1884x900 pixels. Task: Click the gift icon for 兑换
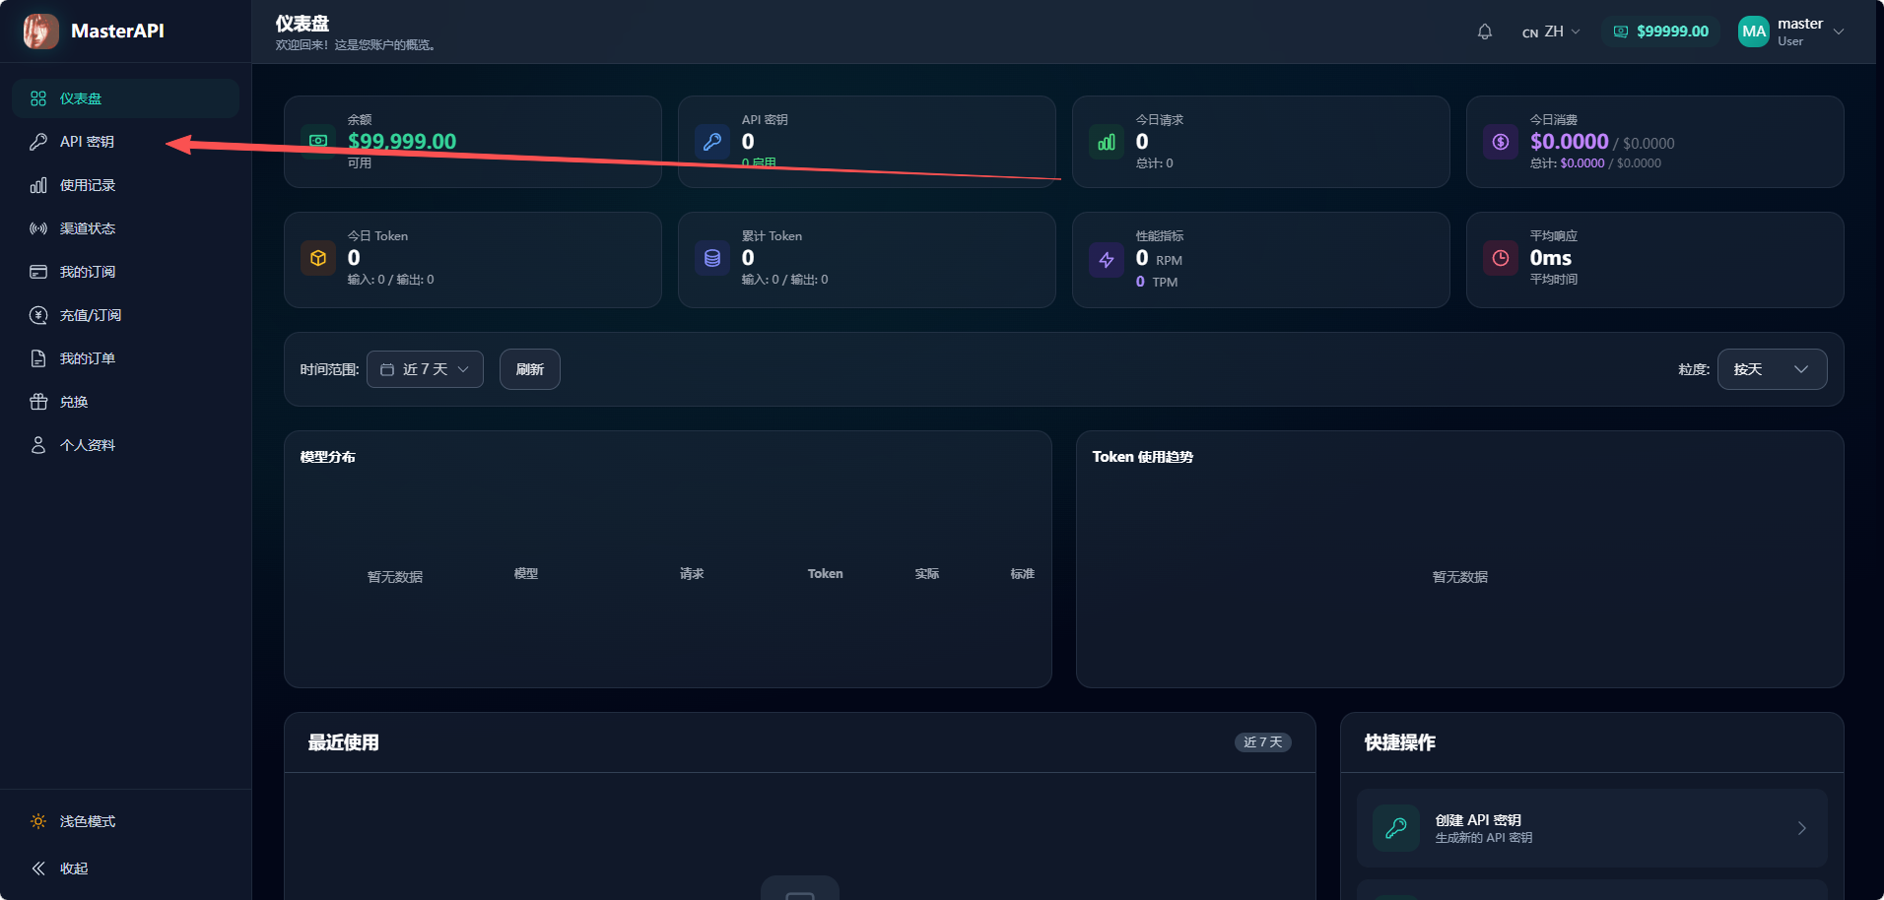point(38,402)
